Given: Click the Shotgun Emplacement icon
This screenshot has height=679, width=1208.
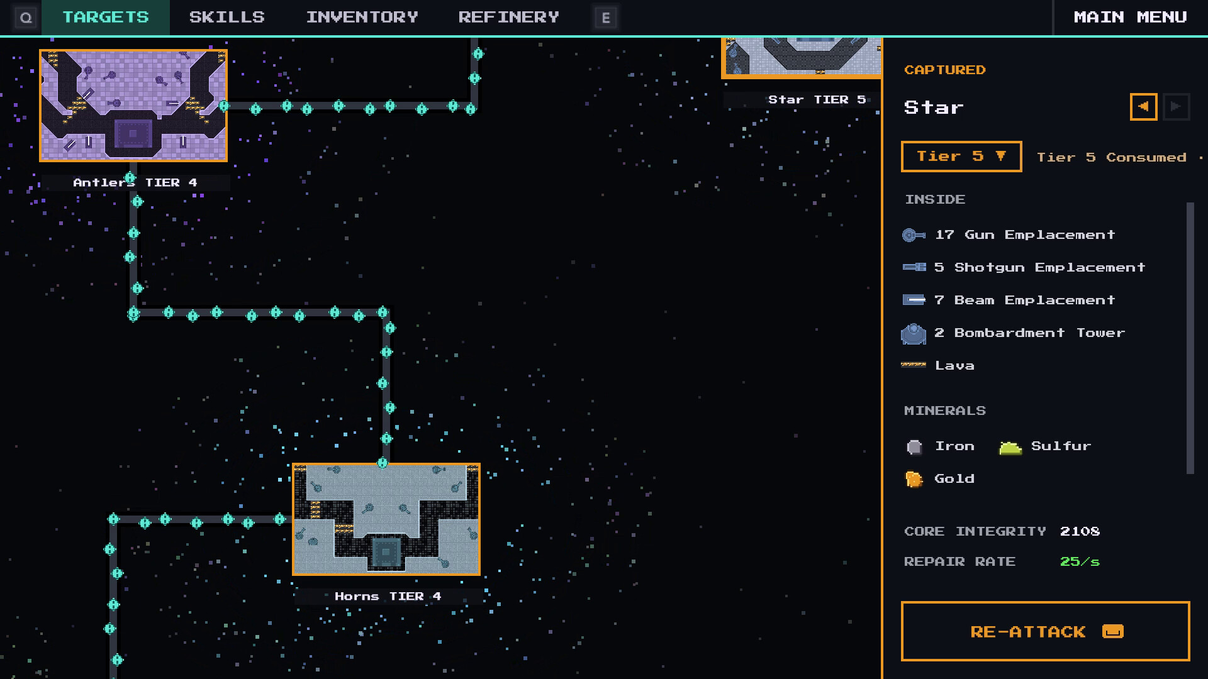Looking at the screenshot, I should pyautogui.click(x=914, y=267).
